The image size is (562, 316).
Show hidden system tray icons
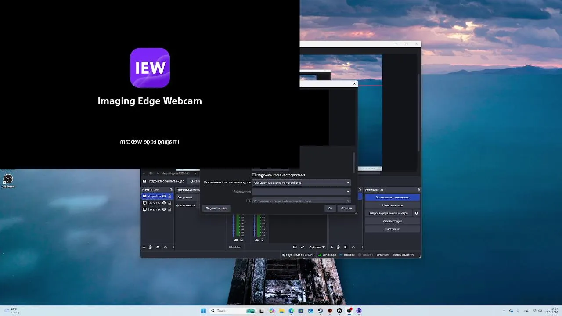coord(504,311)
